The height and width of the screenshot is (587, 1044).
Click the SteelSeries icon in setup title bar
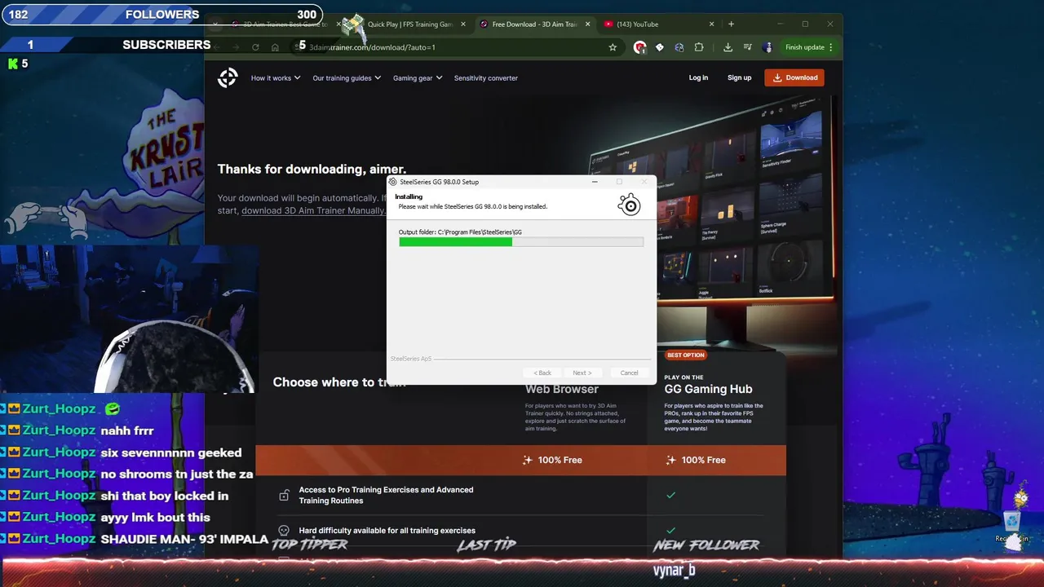coord(393,182)
